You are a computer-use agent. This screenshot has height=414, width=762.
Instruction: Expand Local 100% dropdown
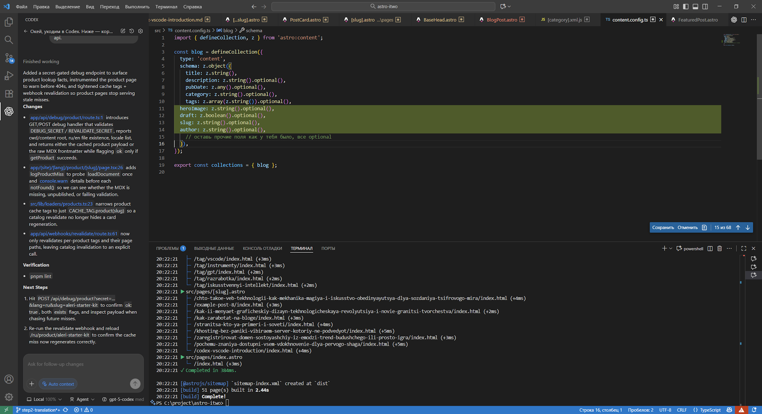tap(44, 400)
